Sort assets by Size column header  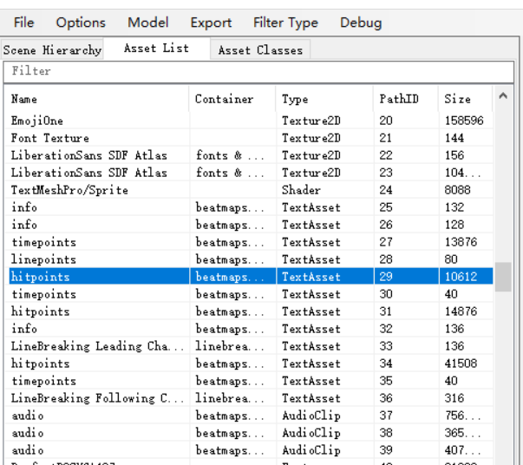(464, 99)
